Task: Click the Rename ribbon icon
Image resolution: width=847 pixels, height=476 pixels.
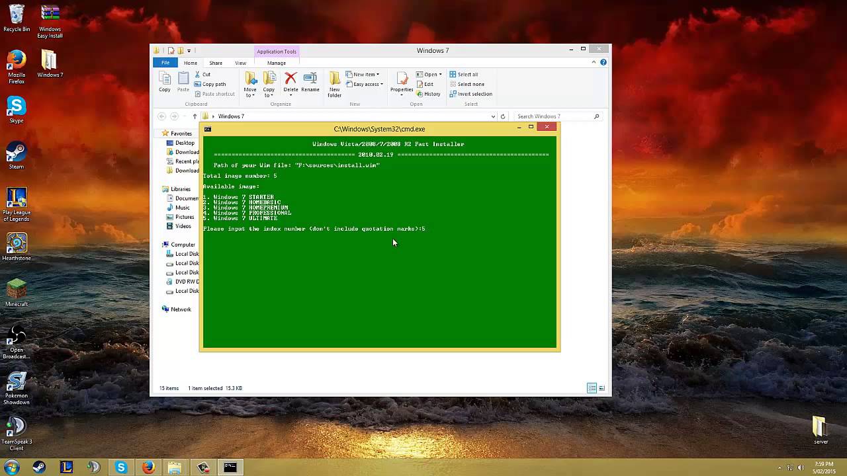Action: [310, 83]
